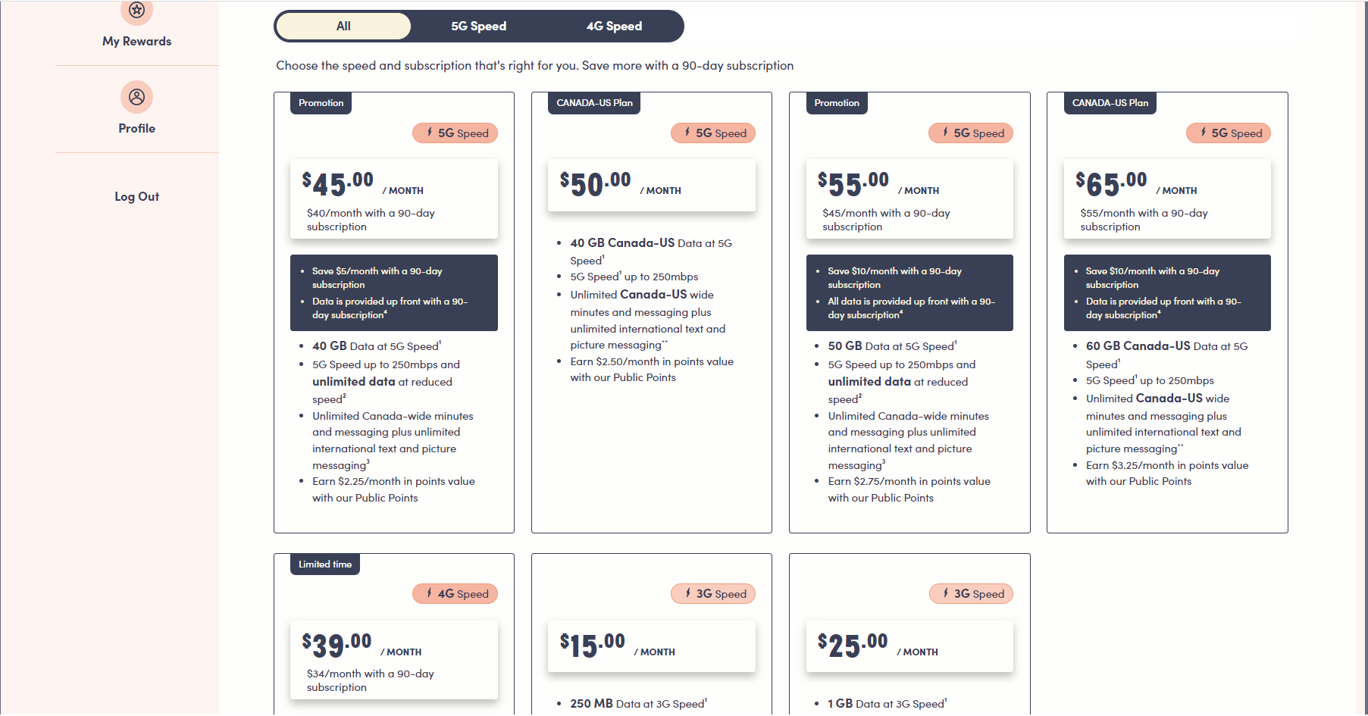Select the $55.00 Promotion plan
1368x716 pixels.
[x=909, y=311]
